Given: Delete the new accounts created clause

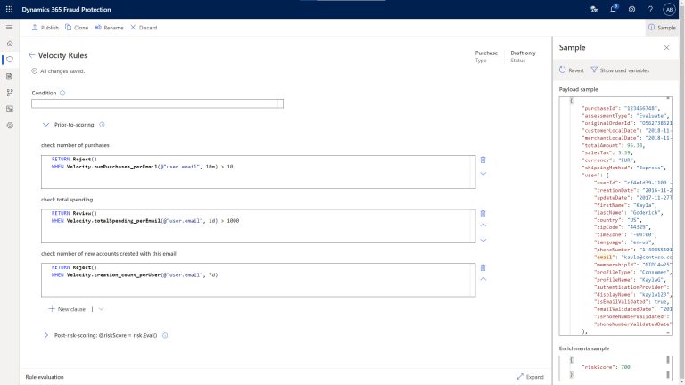Looking at the screenshot, I should click(483, 267).
